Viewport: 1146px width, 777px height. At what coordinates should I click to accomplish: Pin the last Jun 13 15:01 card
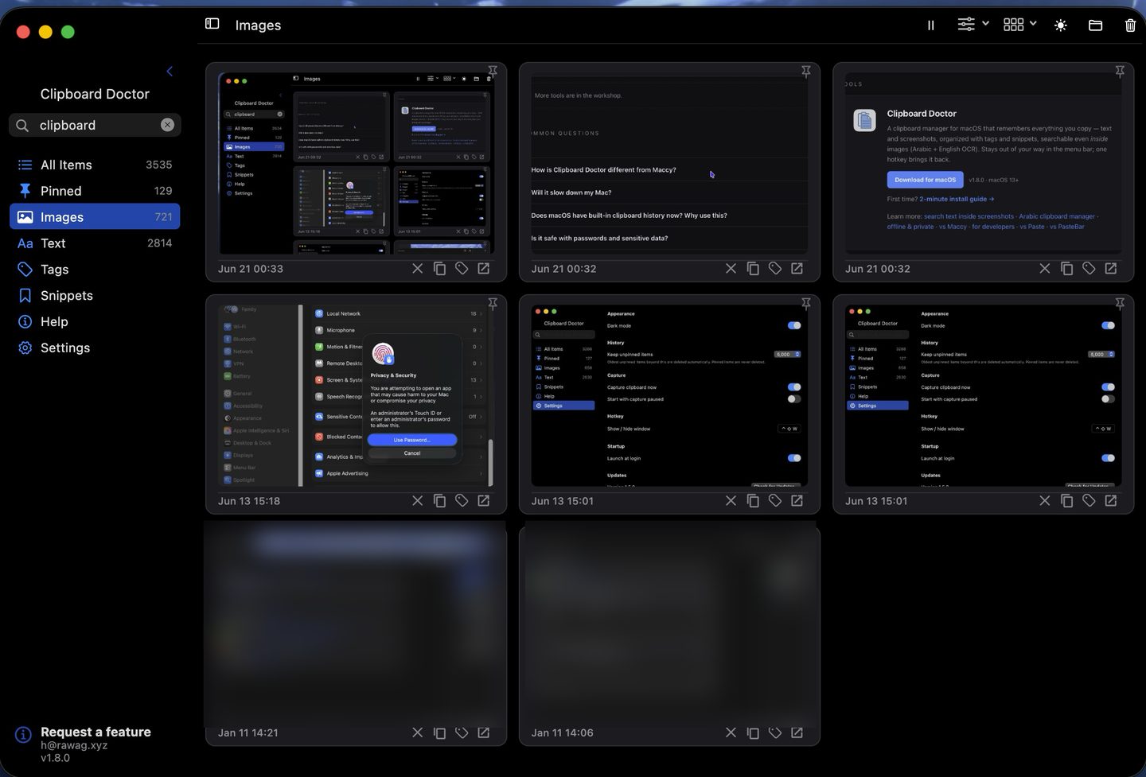(1120, 304)
